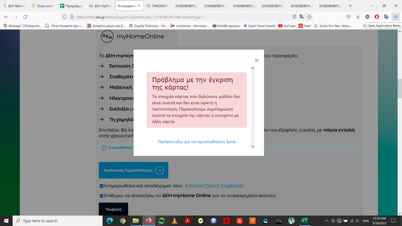The width and height of the screenshot is (402, 226).
Task: Open Αναλυτικός Τιμοκατάλογος button
Action: click(x=133, y=170)
